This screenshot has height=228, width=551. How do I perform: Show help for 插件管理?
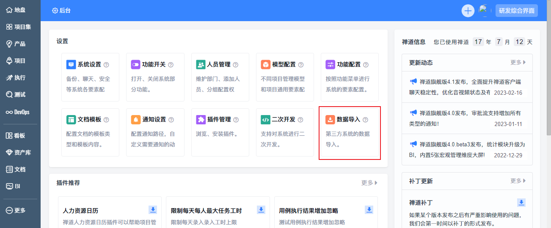[x=236, y=120]
